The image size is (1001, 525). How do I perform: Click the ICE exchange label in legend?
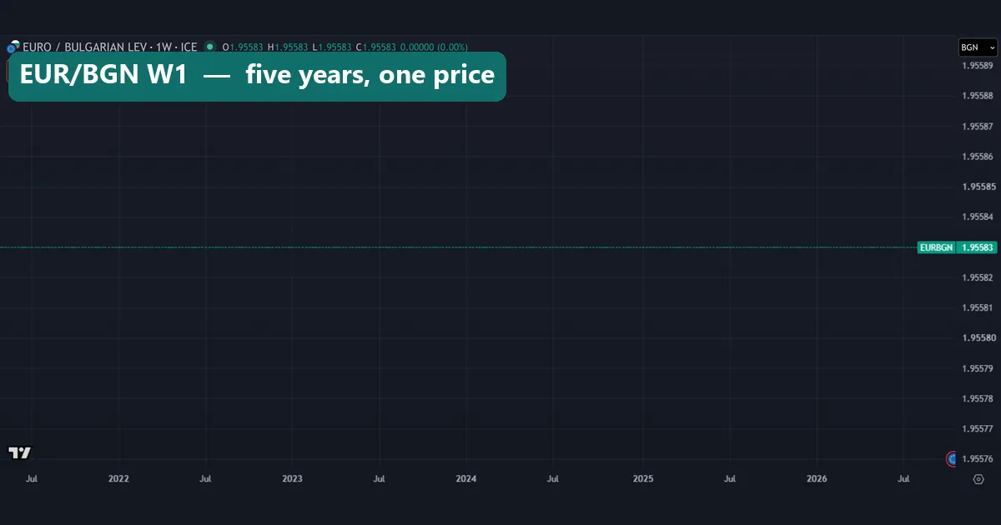click(189, 47)
